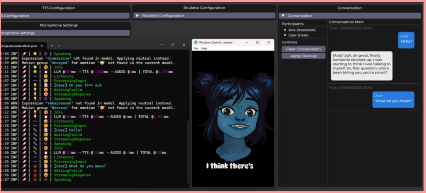Select Aria (Assistant) participant
Image resolution: width=426 pixels, height=193 pixels.
click(302, 30)
